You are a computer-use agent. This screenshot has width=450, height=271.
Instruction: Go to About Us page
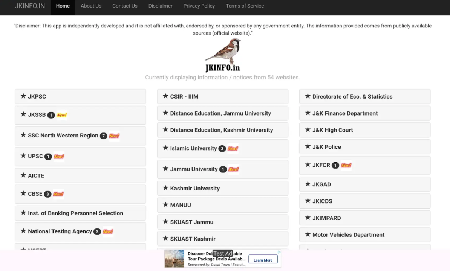pyautogui.click(x=91, y=6)
